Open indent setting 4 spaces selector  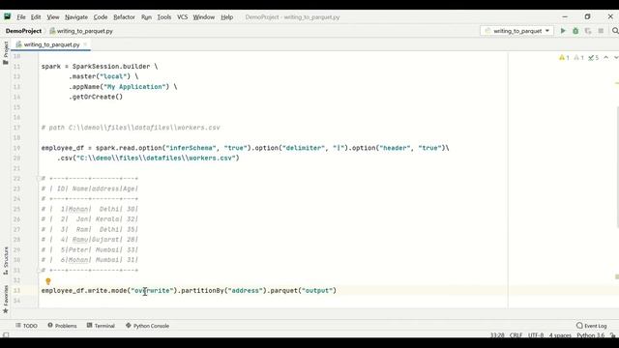point(560,335)
